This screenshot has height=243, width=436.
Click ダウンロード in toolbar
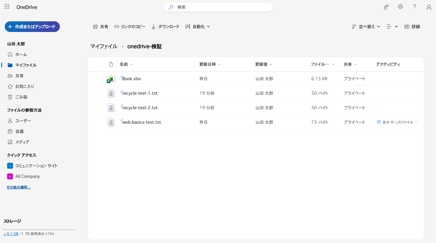(x=165, y=27)
